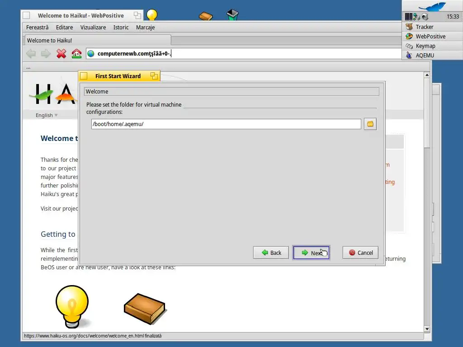This screenshot has height=347, width=463.
Task: Stop page loading with red X icon
Action: click(x=61, y=54)
